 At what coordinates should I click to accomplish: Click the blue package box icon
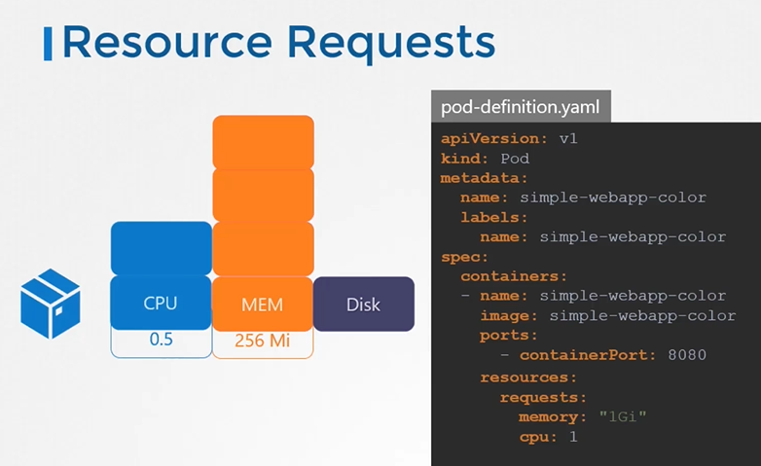coord(50,304)
